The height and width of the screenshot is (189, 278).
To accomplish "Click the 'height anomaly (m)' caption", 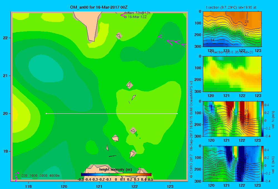I will coord(116,170).
